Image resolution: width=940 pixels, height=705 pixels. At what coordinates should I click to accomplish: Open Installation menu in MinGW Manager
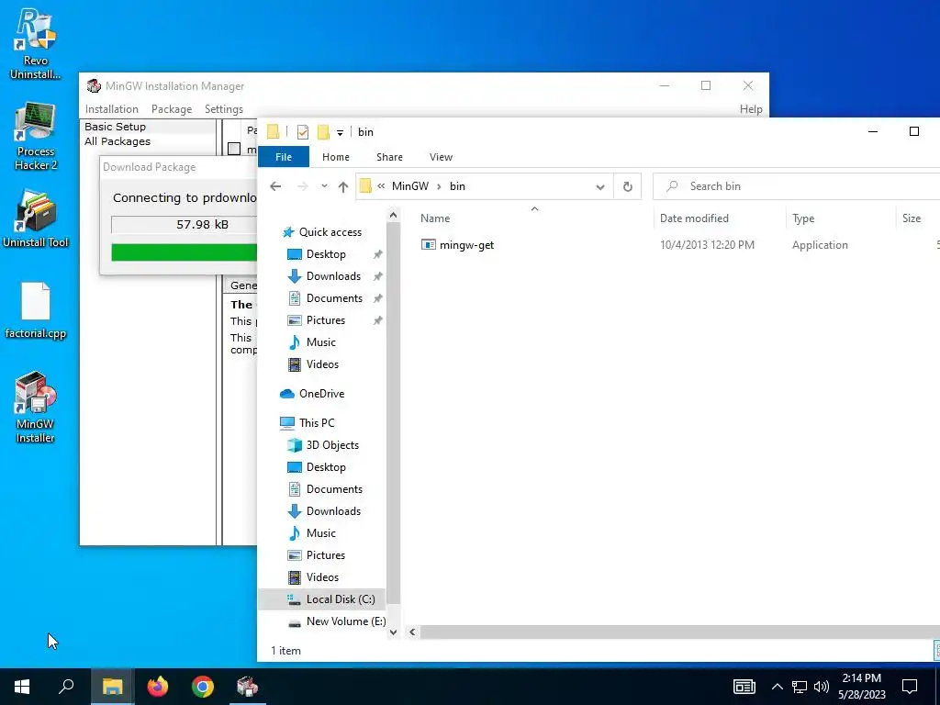[111, 109]
